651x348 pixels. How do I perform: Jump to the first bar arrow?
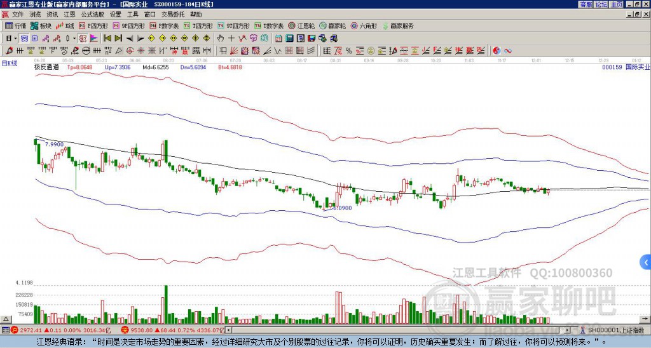pyautogui.click(x=108, y=38)
